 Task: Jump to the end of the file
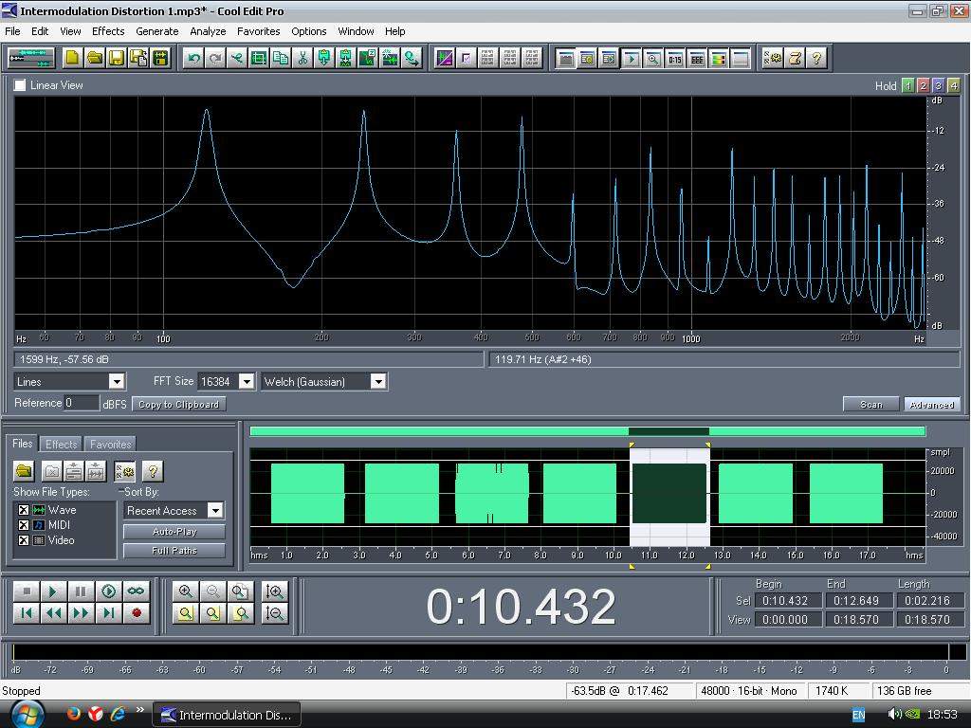coord(108,613)
